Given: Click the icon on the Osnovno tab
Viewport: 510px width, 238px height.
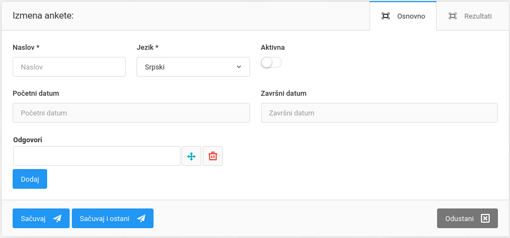Looking at the screenshot, I should pos(386,16).
